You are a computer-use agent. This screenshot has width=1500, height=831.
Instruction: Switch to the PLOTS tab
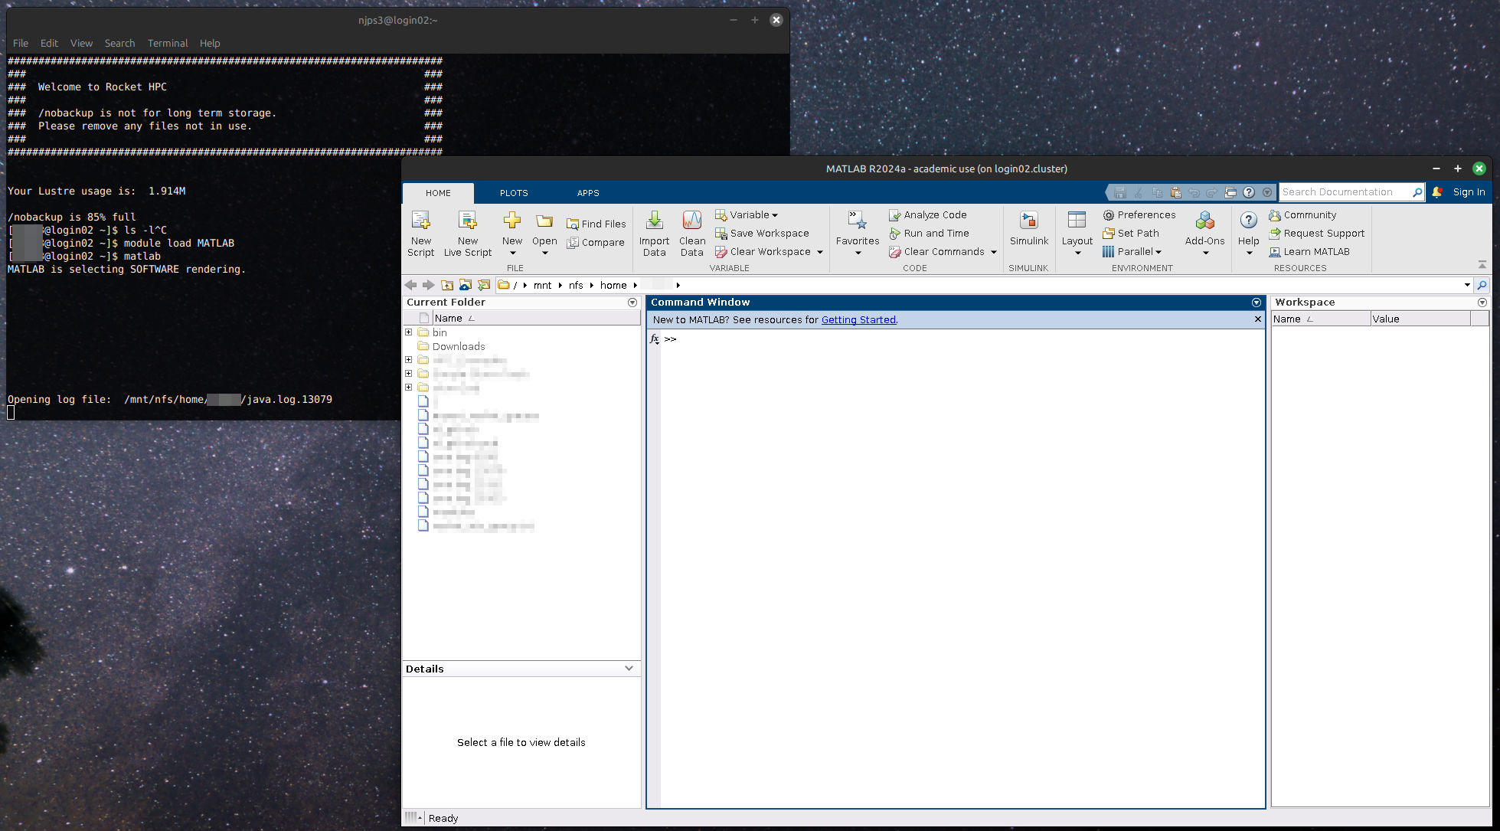point(513,193)
